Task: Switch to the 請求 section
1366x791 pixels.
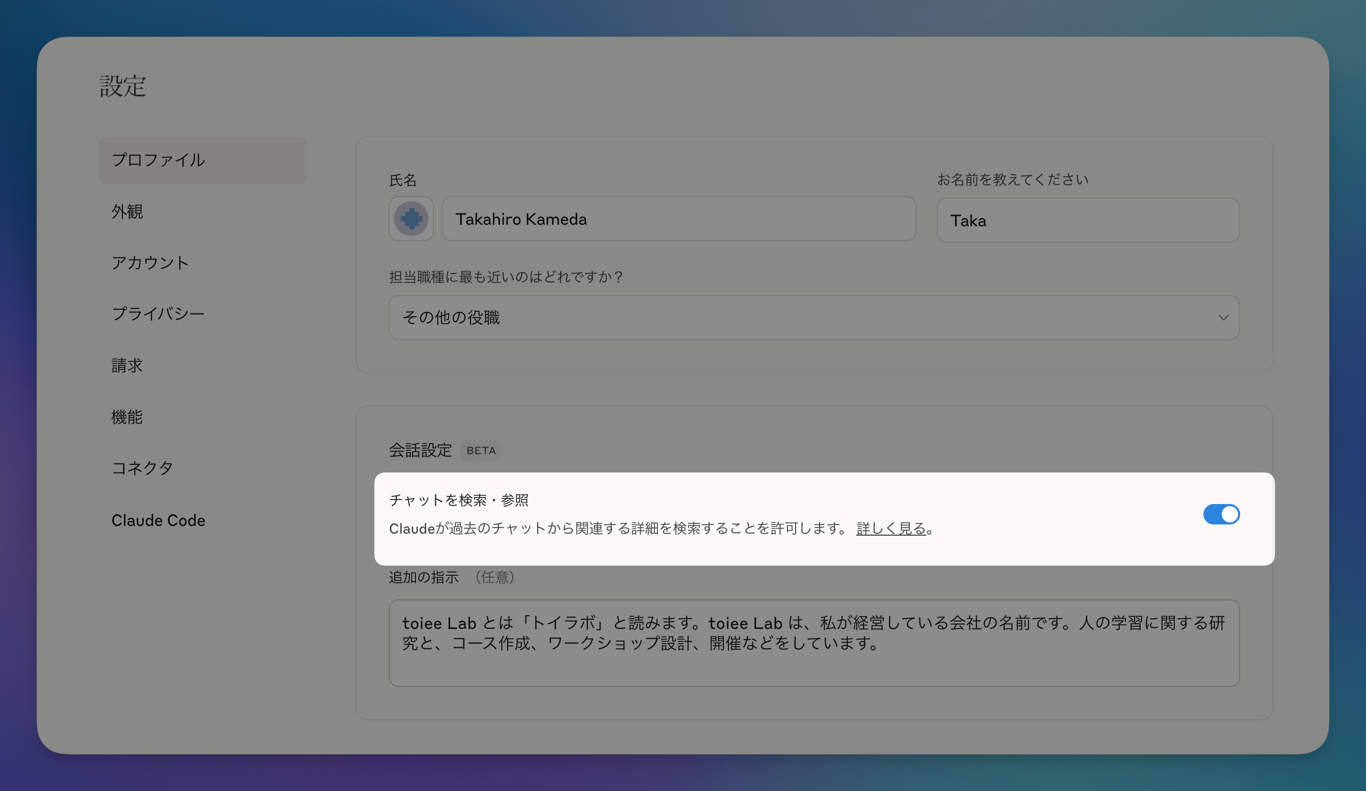Action: pos(127,365)
